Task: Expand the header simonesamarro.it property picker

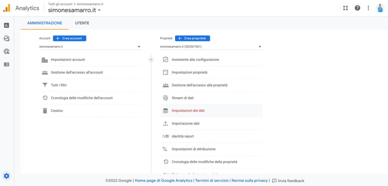Action: click(x=75, y=10)
